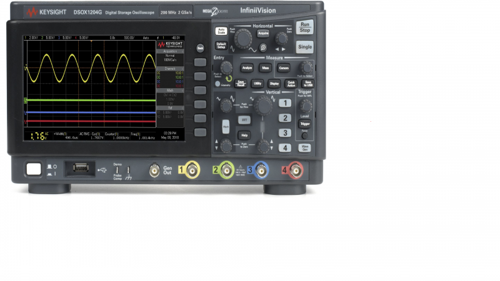Push the white power button
This screenshot has height=281, width=500.
click(34, 169)
